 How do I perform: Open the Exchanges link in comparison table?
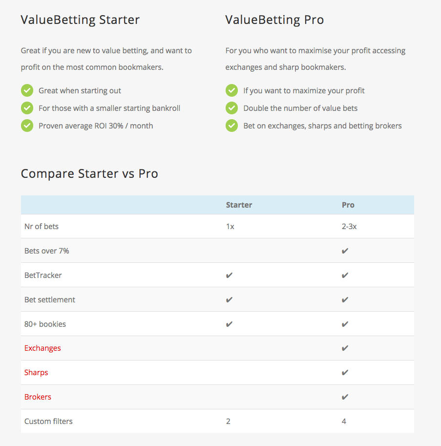[42, 348]
